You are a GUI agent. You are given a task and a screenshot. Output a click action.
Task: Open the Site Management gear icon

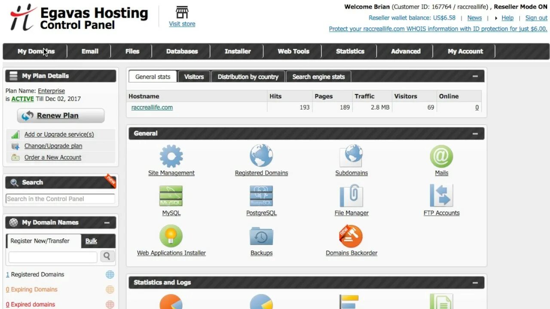(x=171, y=156)
